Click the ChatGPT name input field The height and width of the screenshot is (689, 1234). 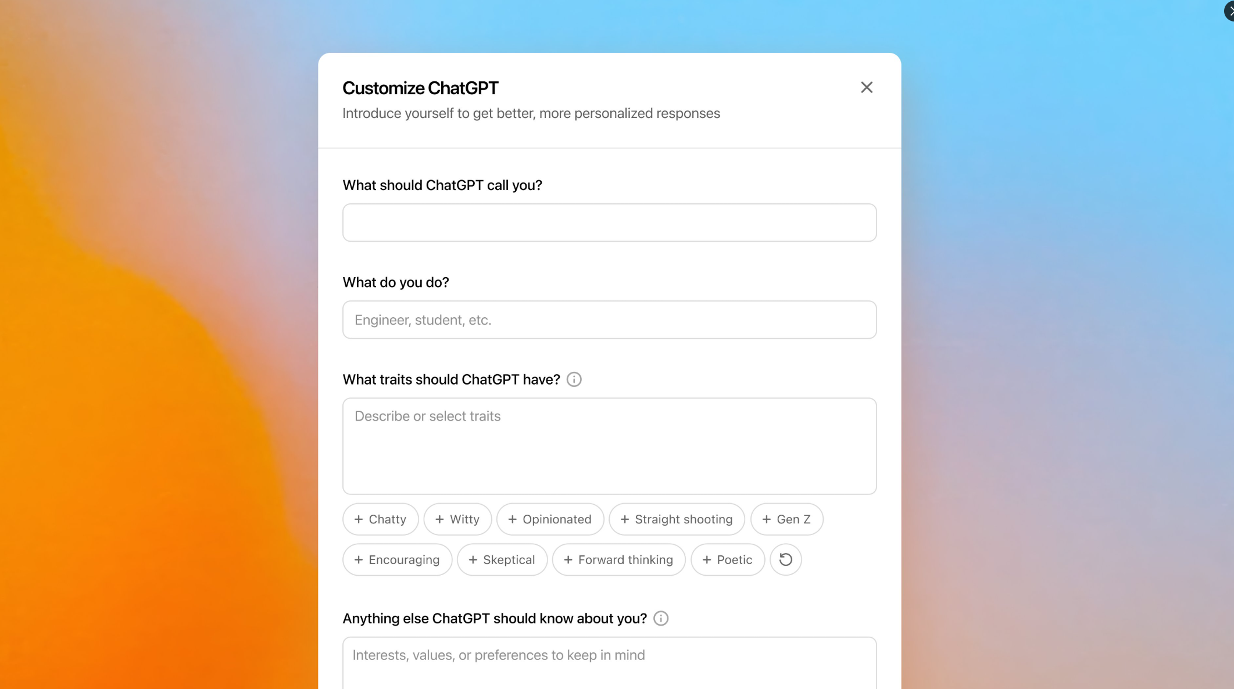609,222
